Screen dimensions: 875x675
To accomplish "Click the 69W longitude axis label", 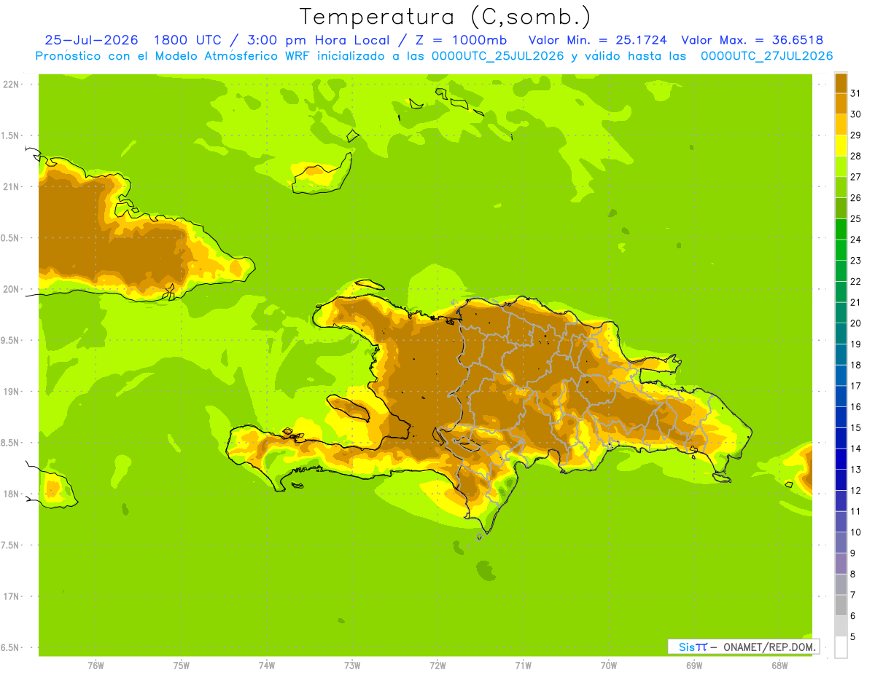I will tap(694, 666).
